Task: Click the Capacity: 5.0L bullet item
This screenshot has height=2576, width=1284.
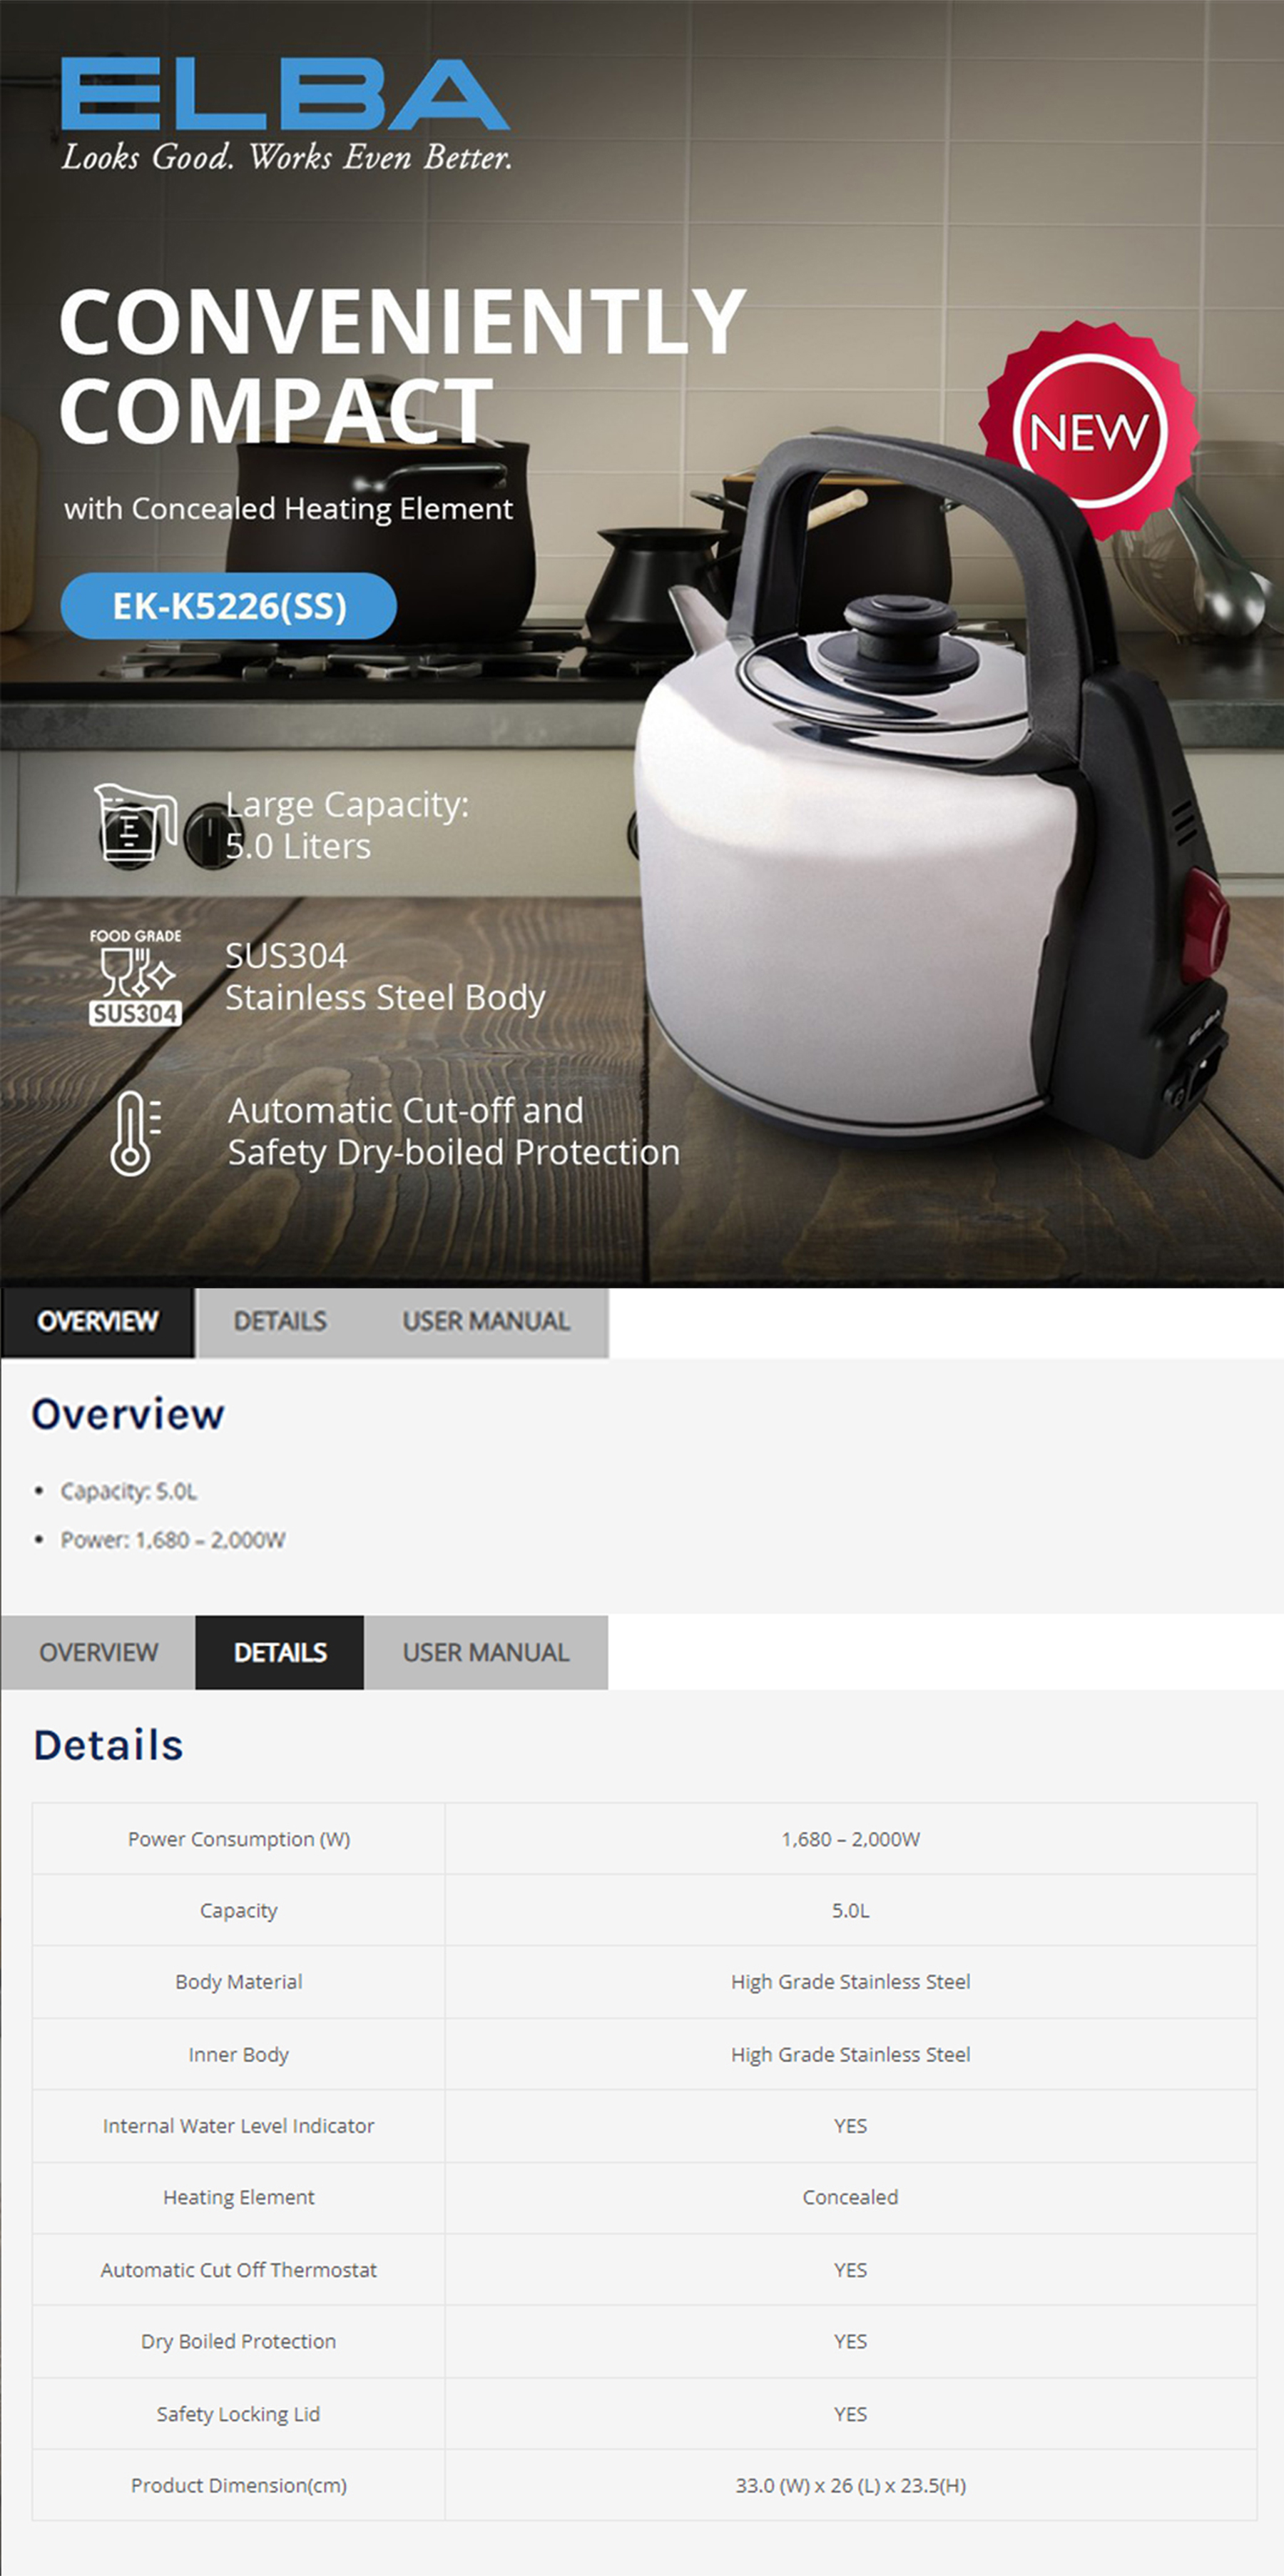Action: point(129,1491)
